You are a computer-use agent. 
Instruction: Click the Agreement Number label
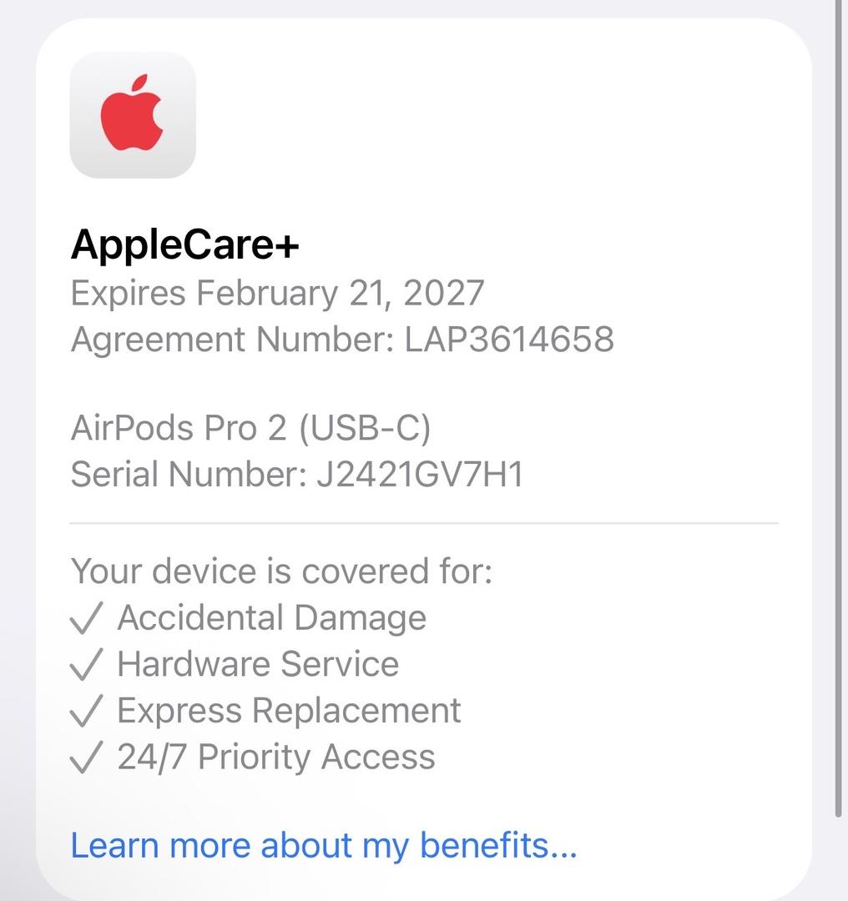pyautogui.click(x=232, y=340)
